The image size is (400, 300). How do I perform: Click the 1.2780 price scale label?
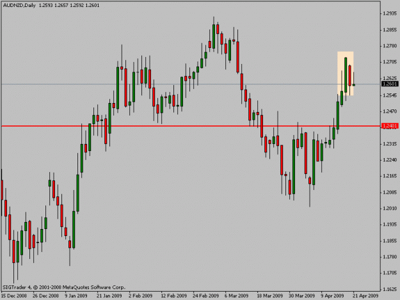click(x=390, y=46)
